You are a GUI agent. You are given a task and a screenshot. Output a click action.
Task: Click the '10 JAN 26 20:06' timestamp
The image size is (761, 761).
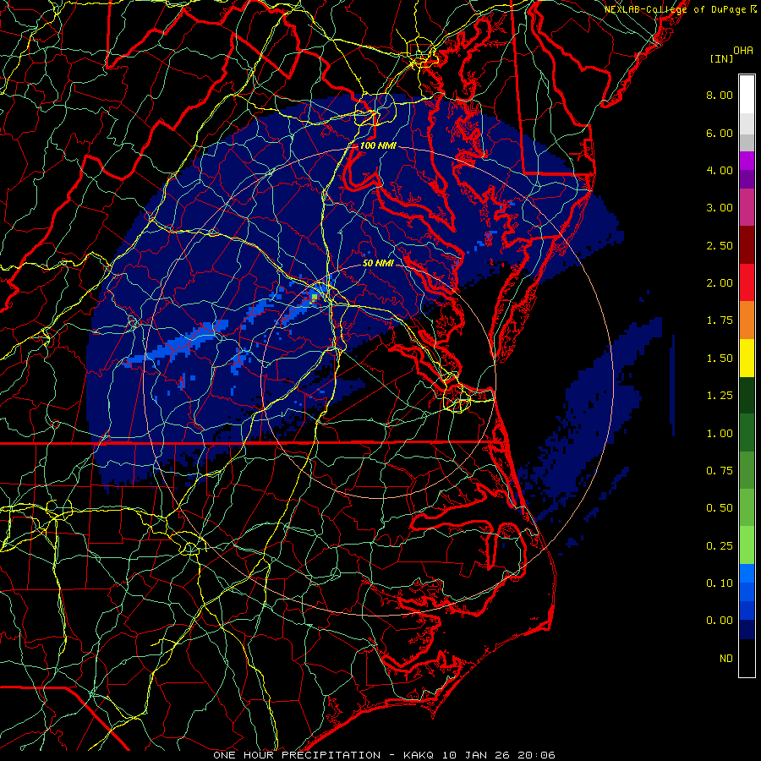coord(499,755)
